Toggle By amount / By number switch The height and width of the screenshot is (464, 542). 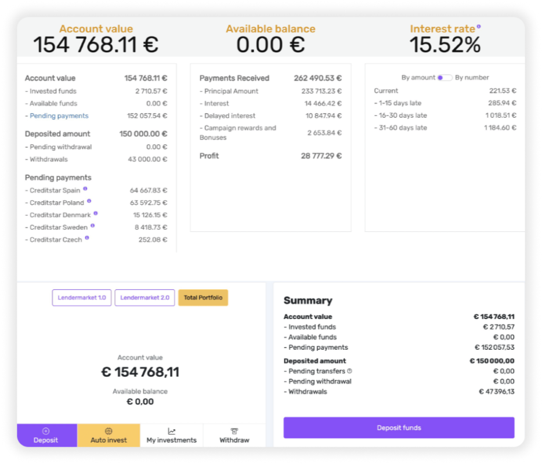pyautogui.click(x=445, y=77)
